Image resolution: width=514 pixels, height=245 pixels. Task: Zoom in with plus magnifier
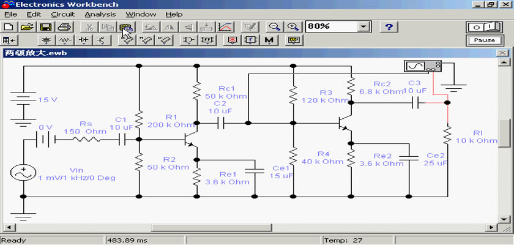point(293,26)
